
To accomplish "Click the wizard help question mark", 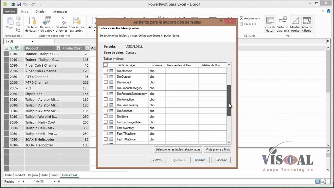I will (x=221, y=21).
